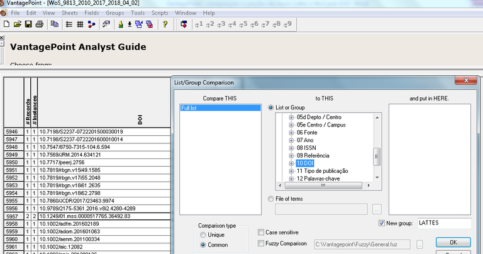Open the File menu
483x254 pixels.
[15, 13]
